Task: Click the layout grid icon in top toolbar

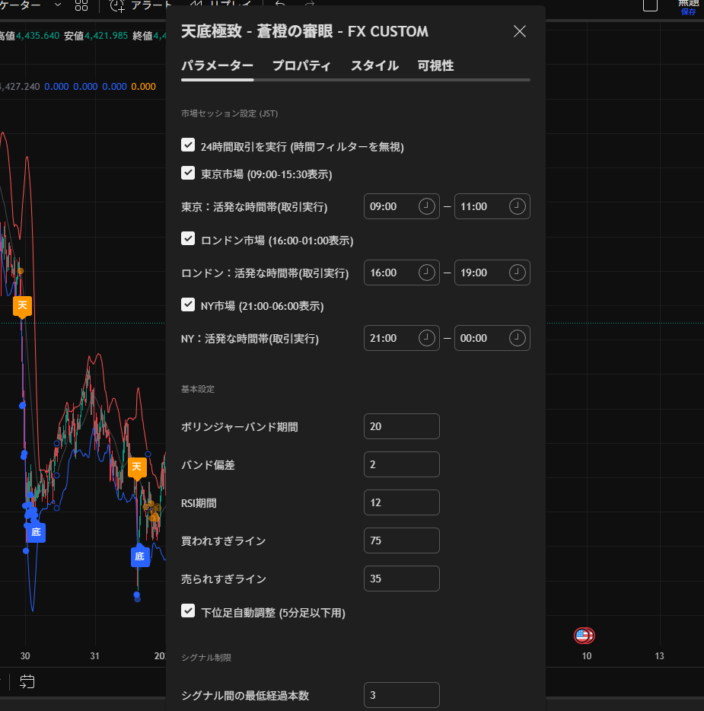Action: coord(81,5)
